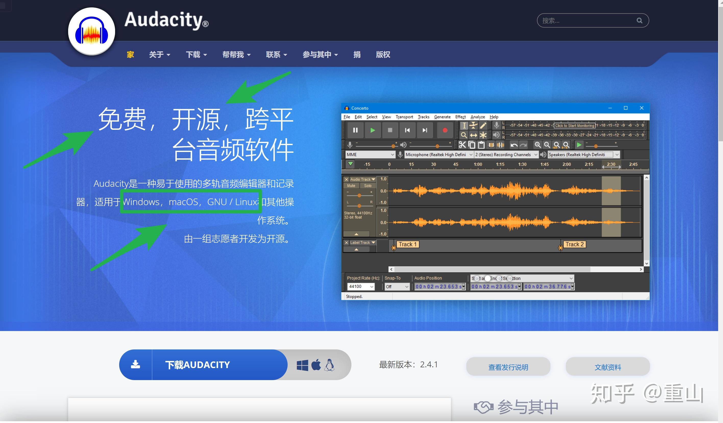The height and width of the screenshot is (423, 723).
Task: Open the 下载 navigation dropdown menu
Action: (x=196, y=55)
